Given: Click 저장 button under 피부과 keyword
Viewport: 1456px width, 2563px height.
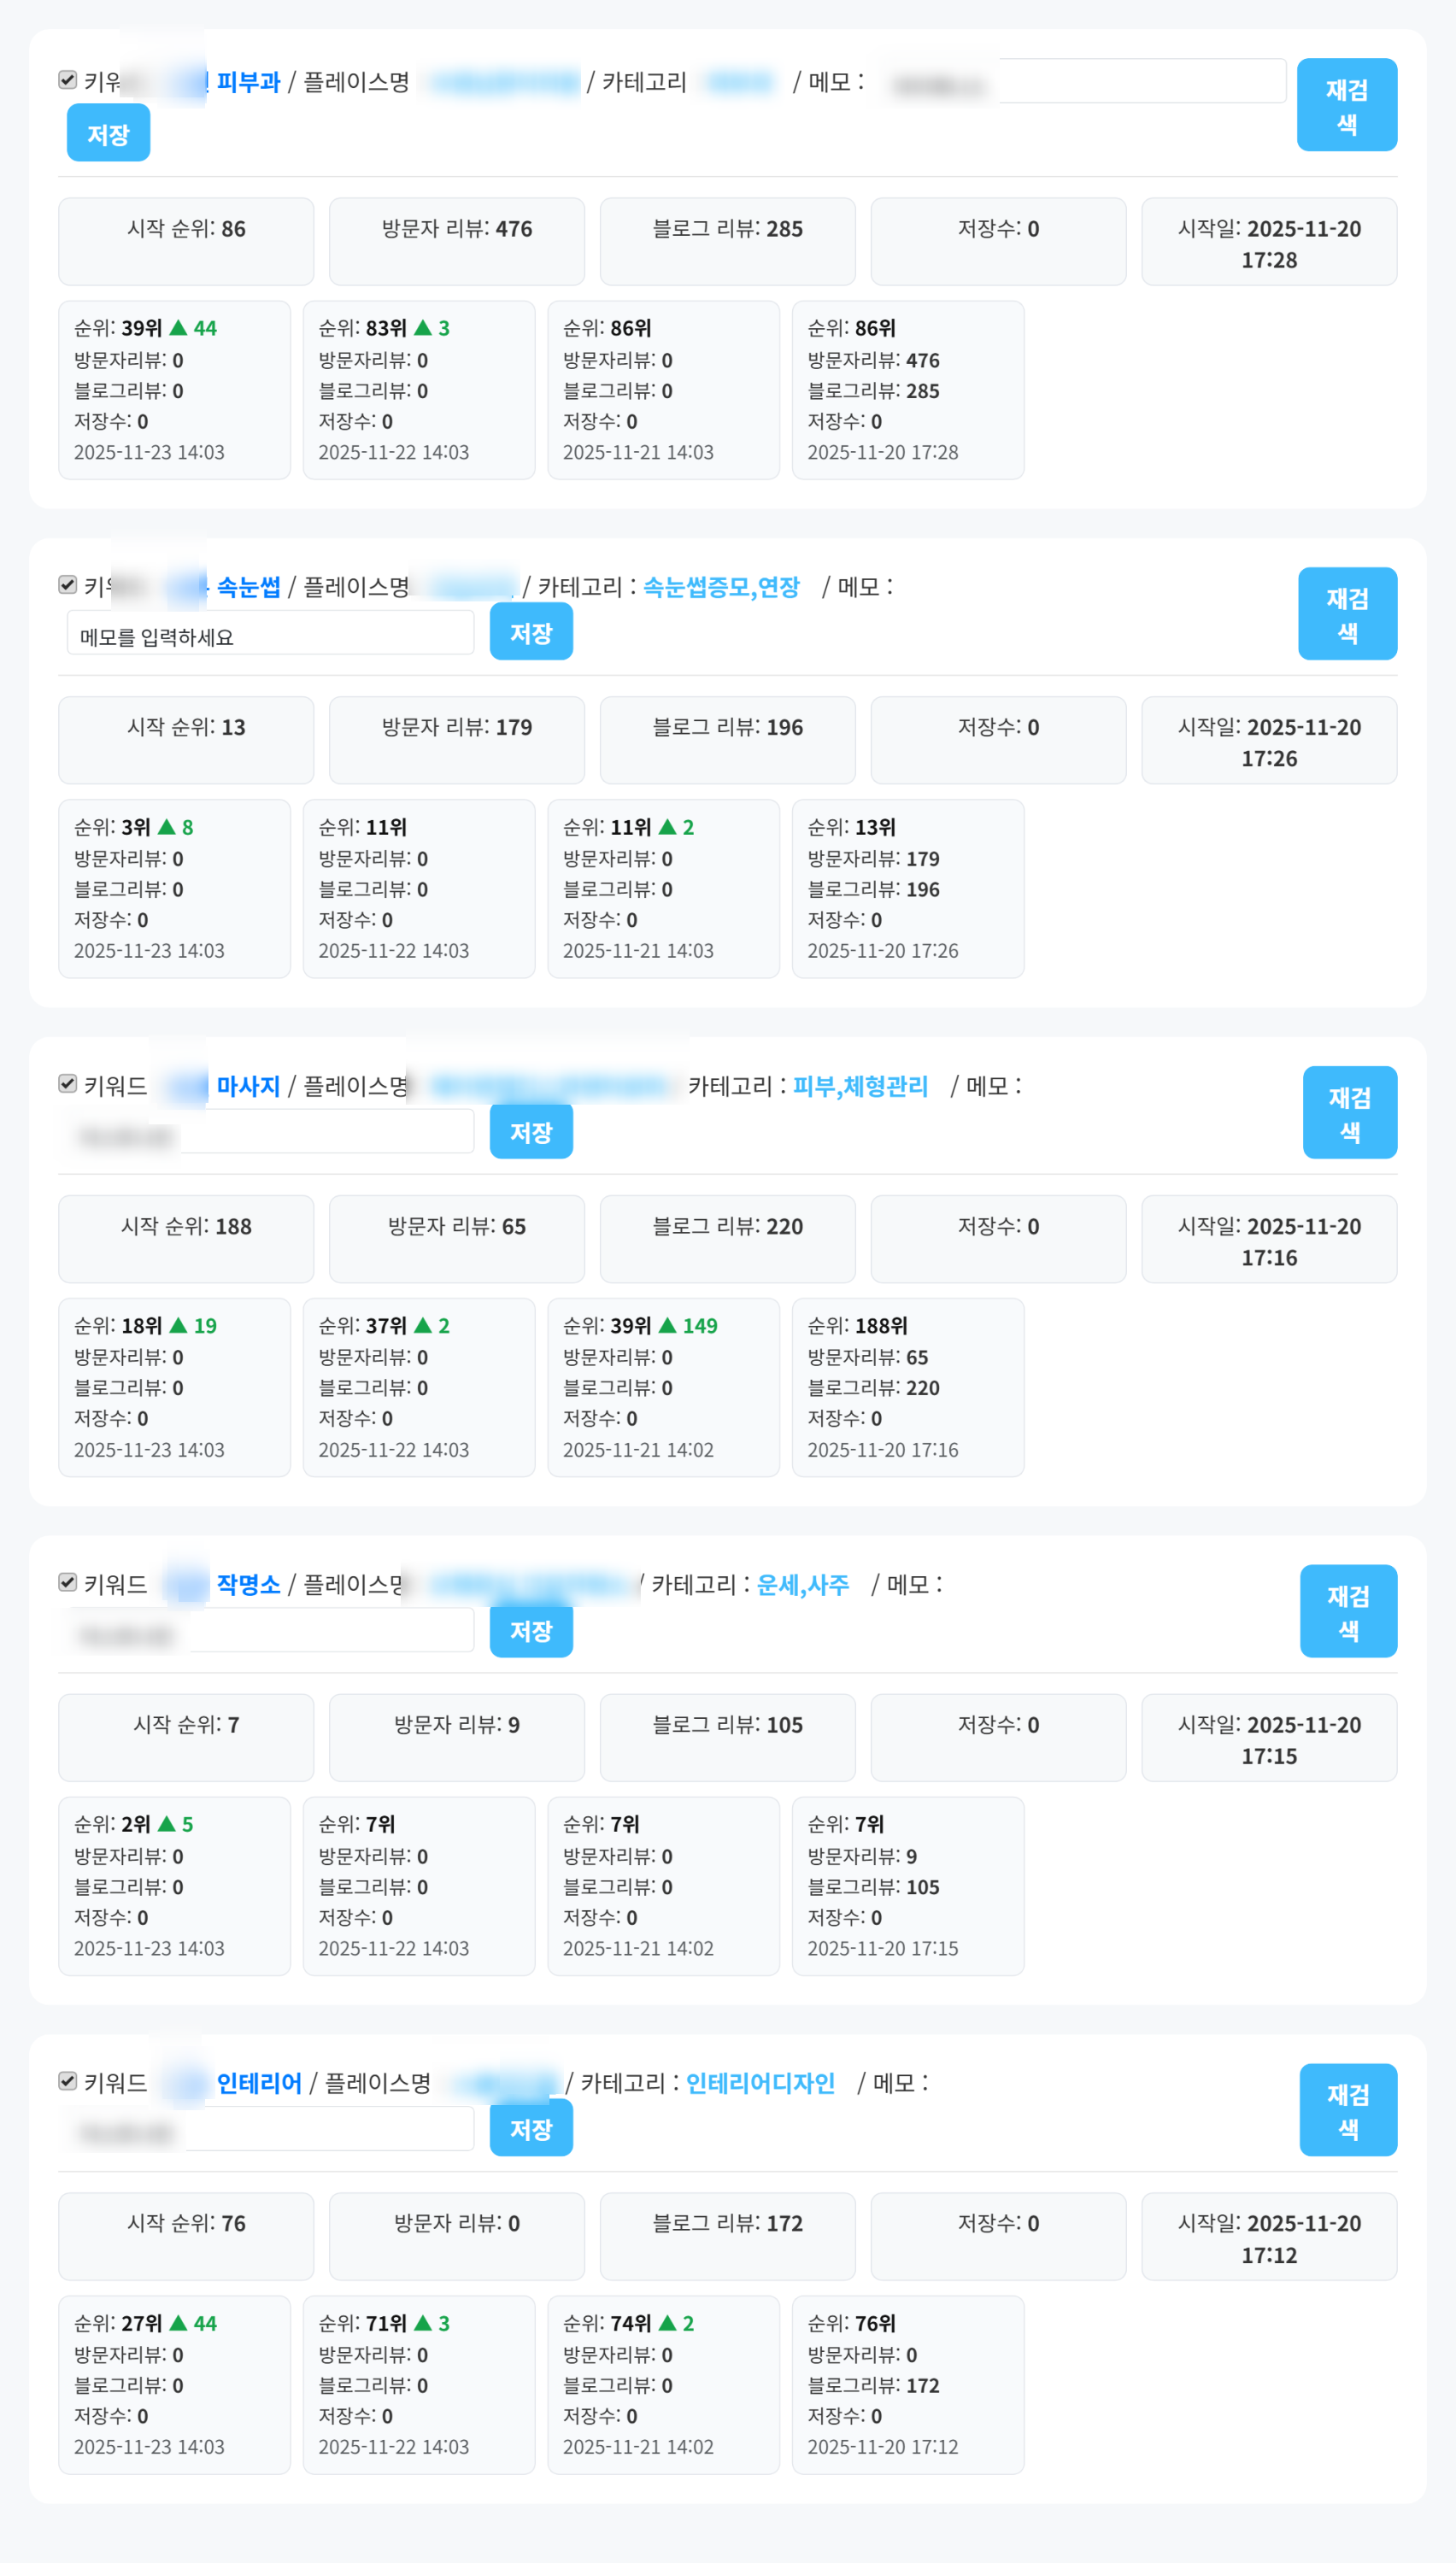Looking at the screenshot, I should [108, 133].
